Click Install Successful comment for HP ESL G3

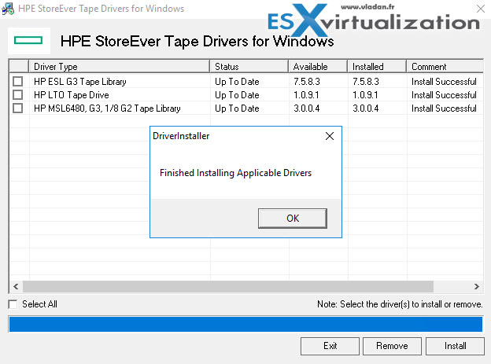click(x=444, y=82)
